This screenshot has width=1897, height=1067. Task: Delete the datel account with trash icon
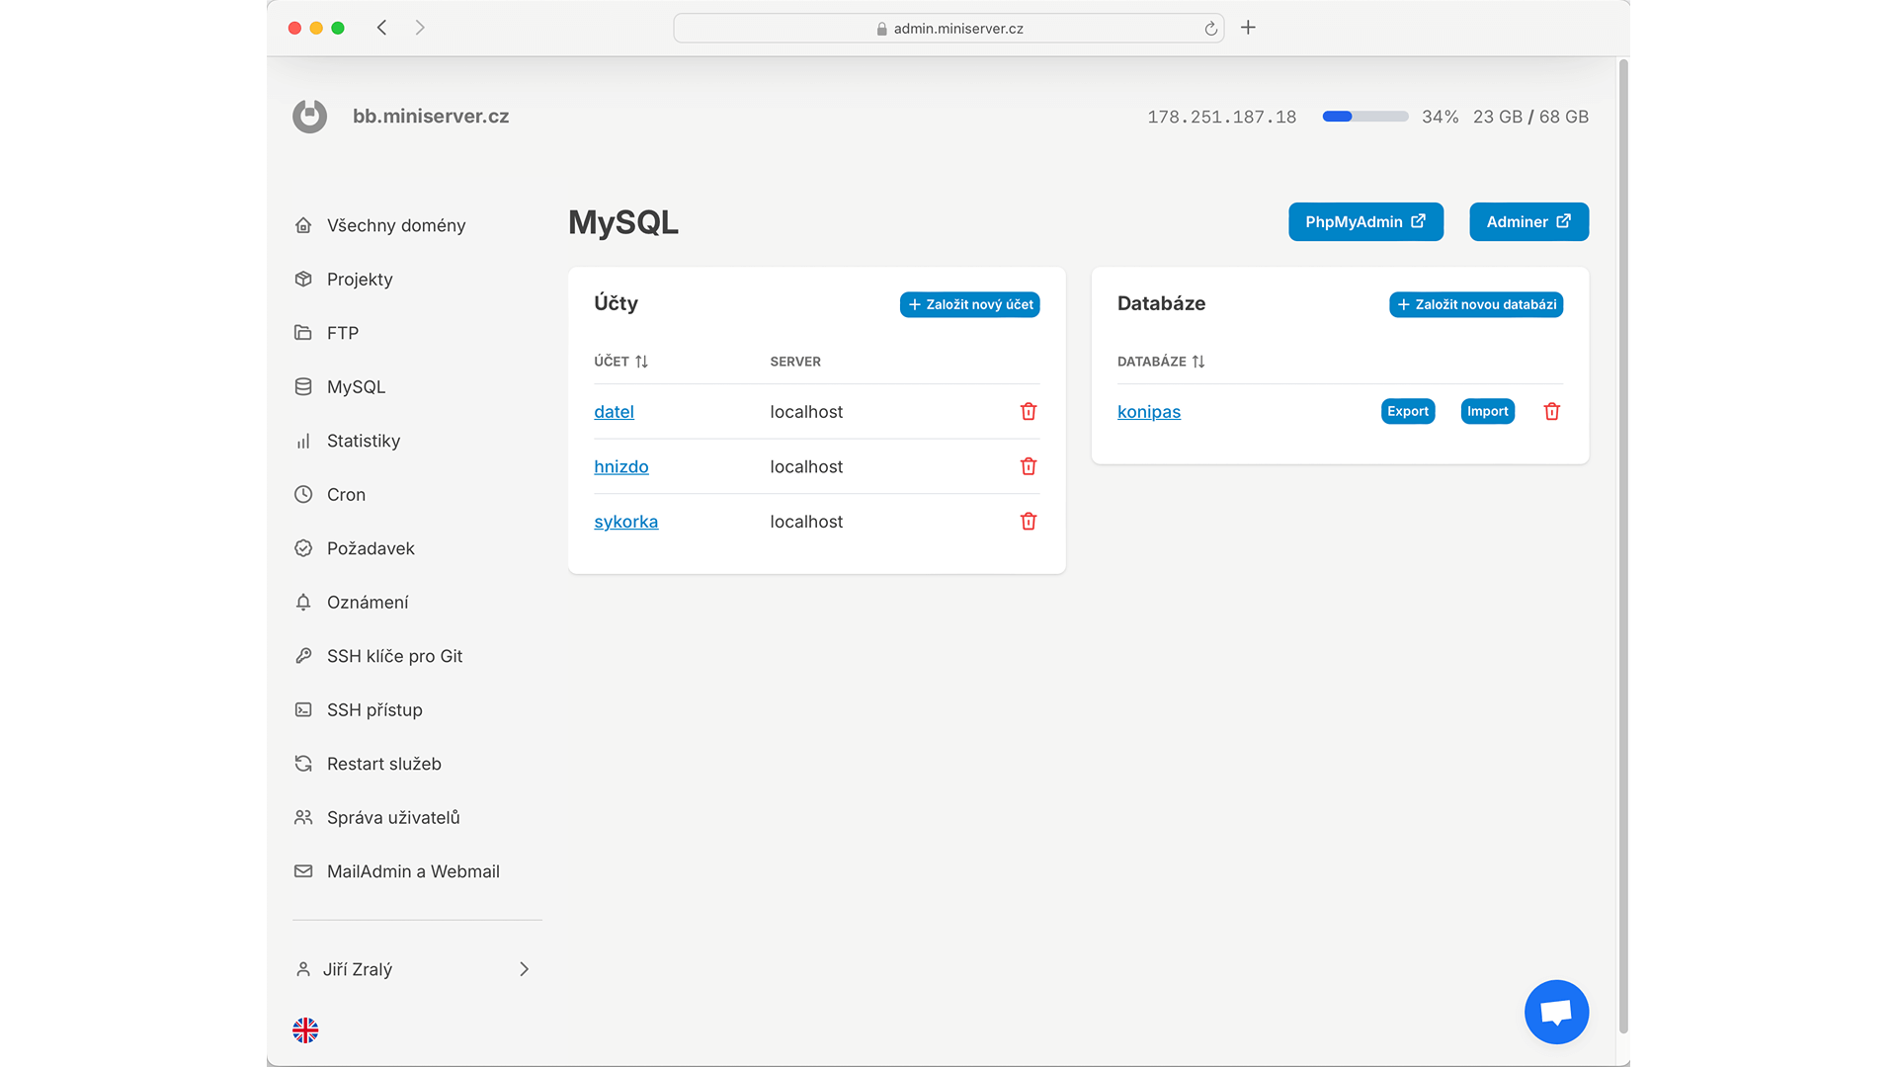1029,411
